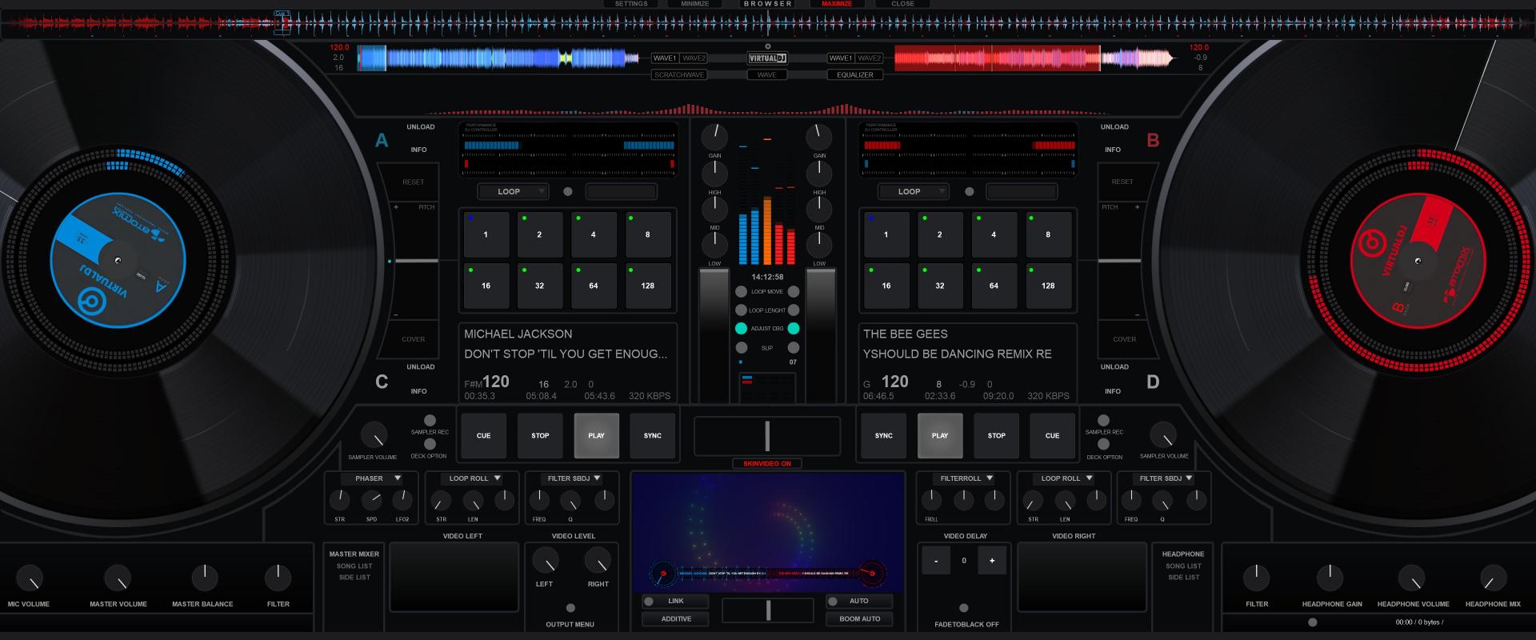Click deck B SYNC button
Screen dimensions: 1536x640
point(883,435)
